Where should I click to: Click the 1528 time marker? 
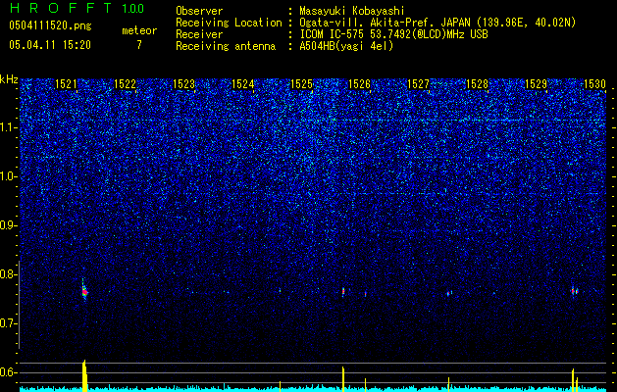point(477,84)
